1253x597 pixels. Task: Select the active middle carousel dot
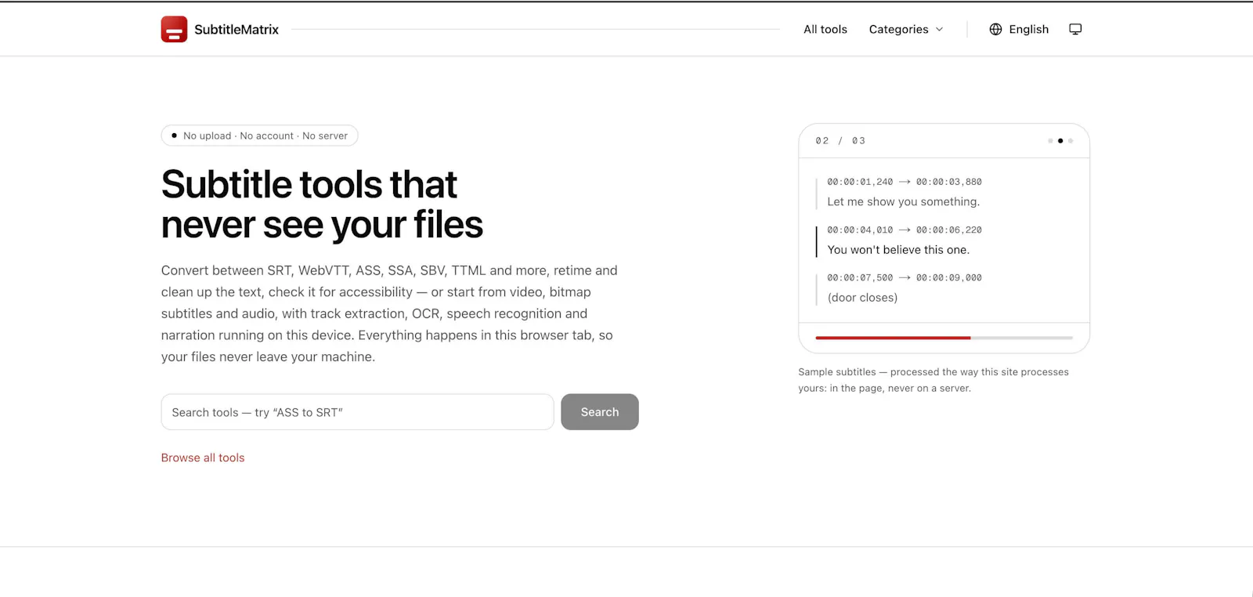tap(1060, 141)
